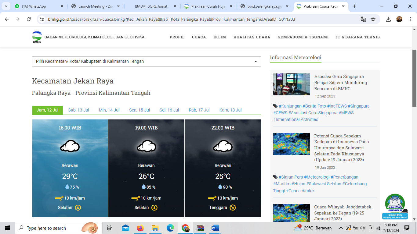This screenshot has height=234, width=417.
Task: Click #Sulawesi Selatan hashtag link
Action: pos(324,184)
